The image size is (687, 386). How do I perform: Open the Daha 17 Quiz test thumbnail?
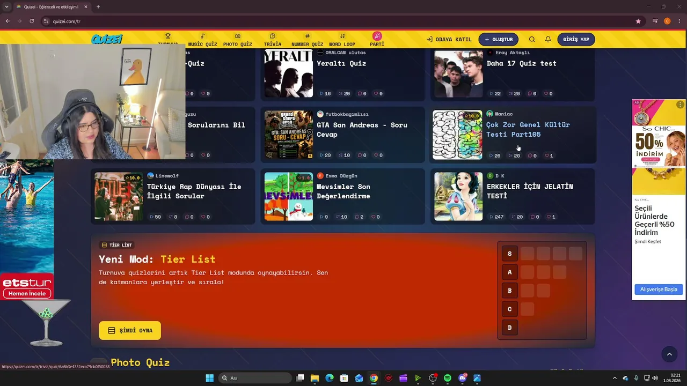coord(458,73)
